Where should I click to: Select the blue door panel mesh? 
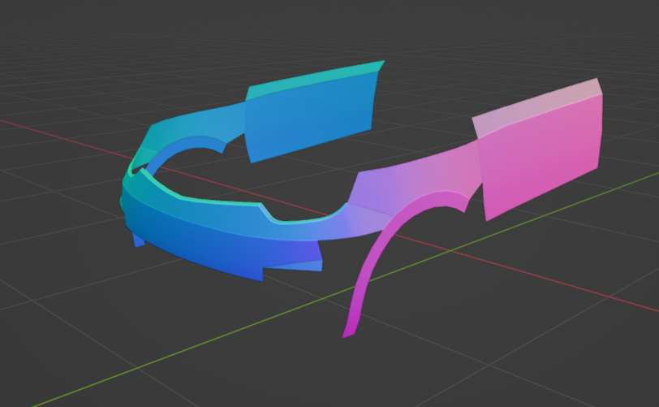click(310, 118)
